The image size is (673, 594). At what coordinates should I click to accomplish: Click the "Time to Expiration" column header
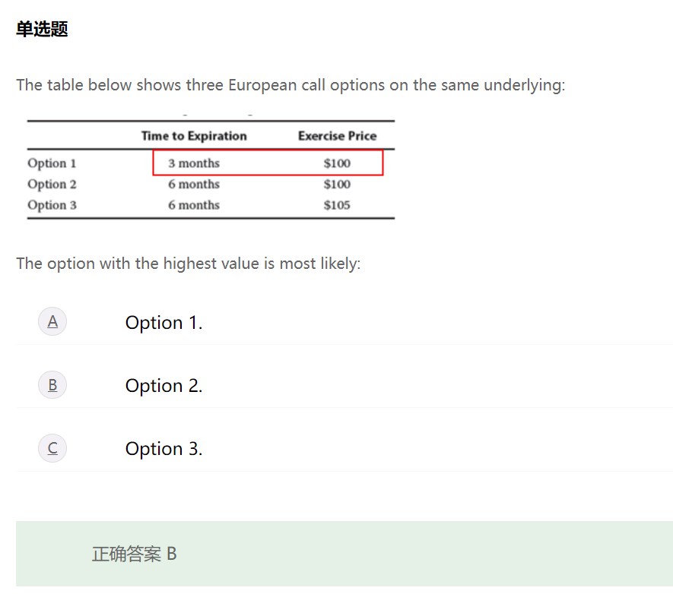194,136
